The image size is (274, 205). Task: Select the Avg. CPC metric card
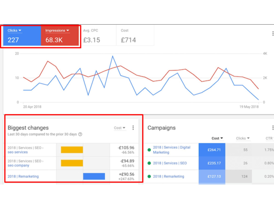click(98, 36)
